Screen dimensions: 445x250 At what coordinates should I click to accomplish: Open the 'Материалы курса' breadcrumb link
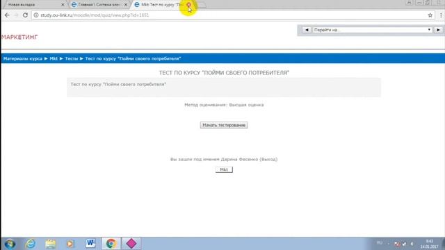coord(23,58)
